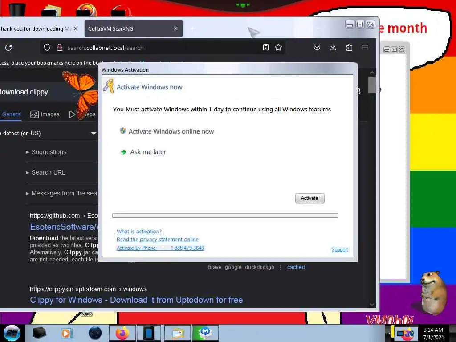This screenshot has width=456, height=342.
Task: Open the clock showing 3:14 AM
Action: (433, 334)
